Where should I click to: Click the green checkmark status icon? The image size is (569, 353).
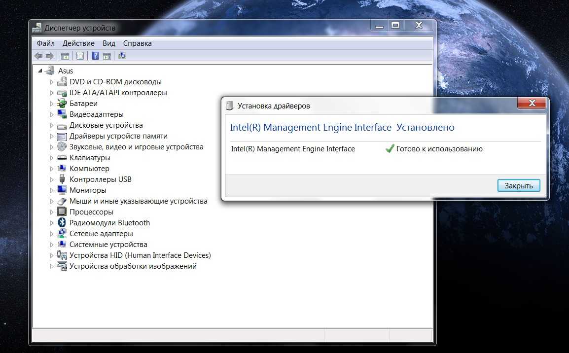[390, 148]
